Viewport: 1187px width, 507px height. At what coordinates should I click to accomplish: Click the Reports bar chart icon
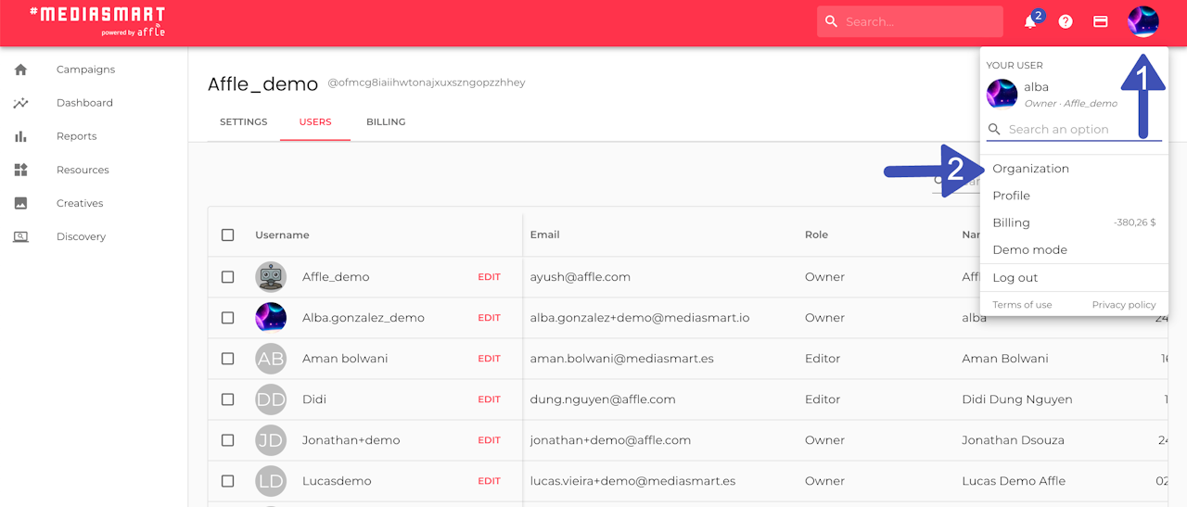tap(20, 136)
